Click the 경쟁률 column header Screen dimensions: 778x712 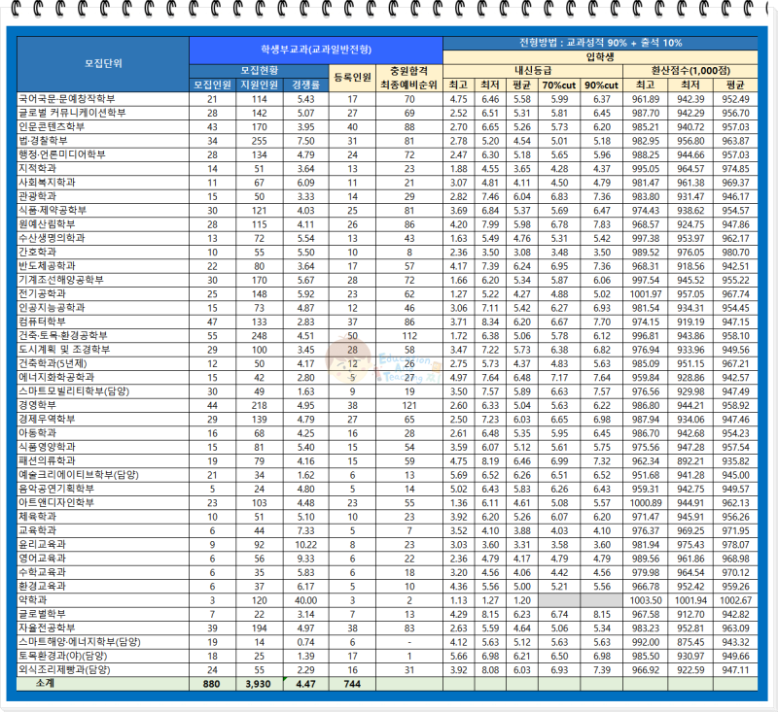(305, 85)
